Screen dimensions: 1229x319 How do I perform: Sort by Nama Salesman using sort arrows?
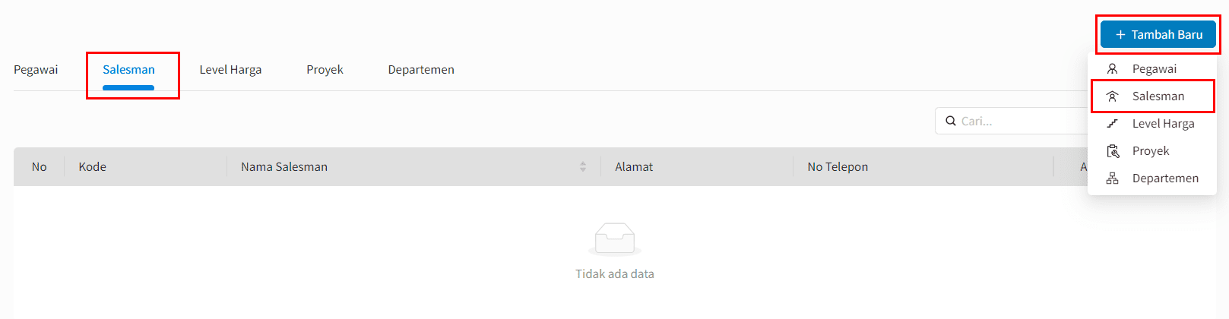pos(583,166)
